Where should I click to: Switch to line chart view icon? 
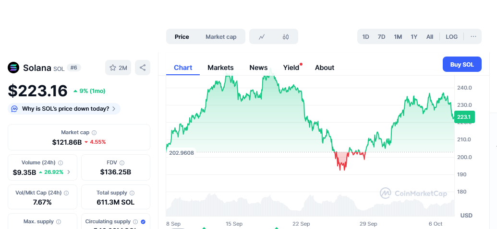tap(262, 37)
